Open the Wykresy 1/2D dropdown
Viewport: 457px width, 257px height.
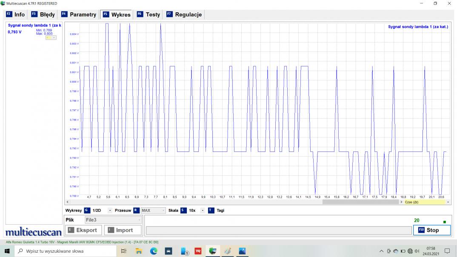(110, 210)
